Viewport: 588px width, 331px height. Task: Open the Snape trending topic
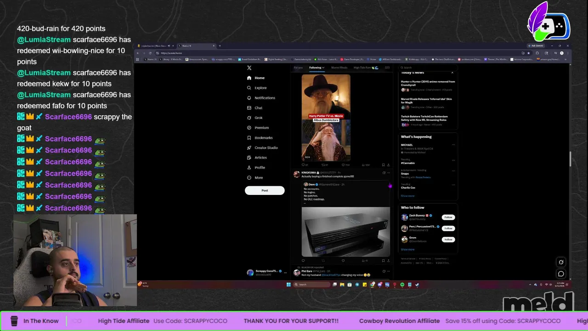coord(405,174)
